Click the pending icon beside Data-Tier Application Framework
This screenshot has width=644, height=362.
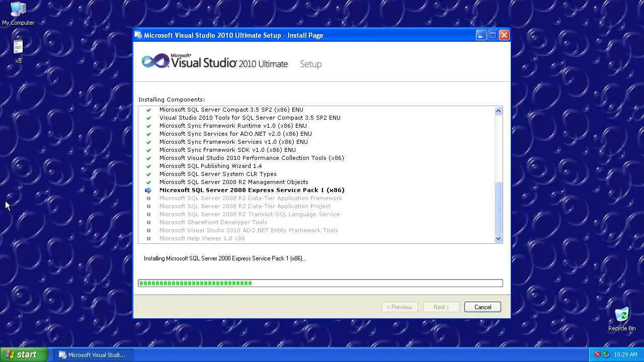(x=148, y=198)
